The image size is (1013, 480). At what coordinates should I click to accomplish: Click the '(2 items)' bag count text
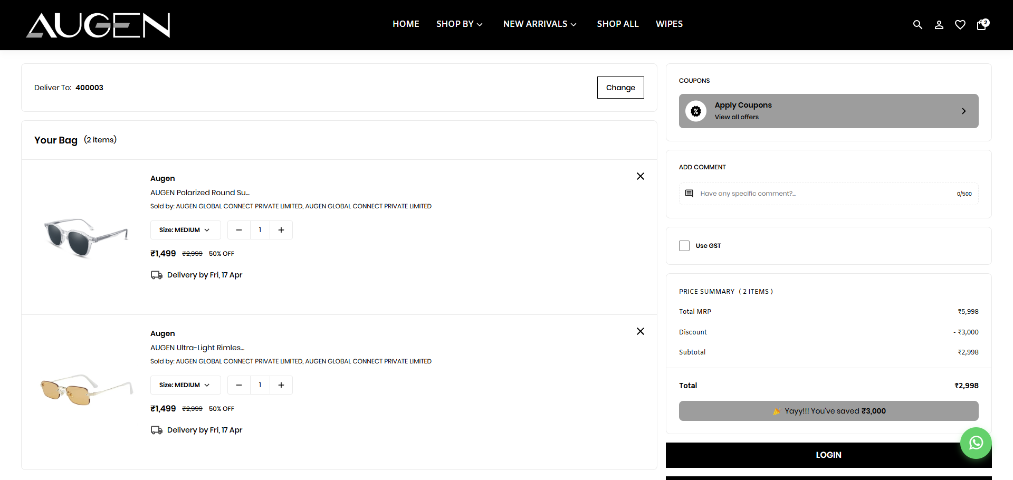pos(100,140)
